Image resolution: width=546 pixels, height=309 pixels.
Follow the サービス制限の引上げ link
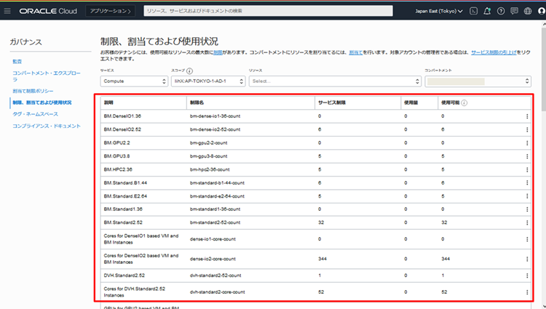point(500,53)
